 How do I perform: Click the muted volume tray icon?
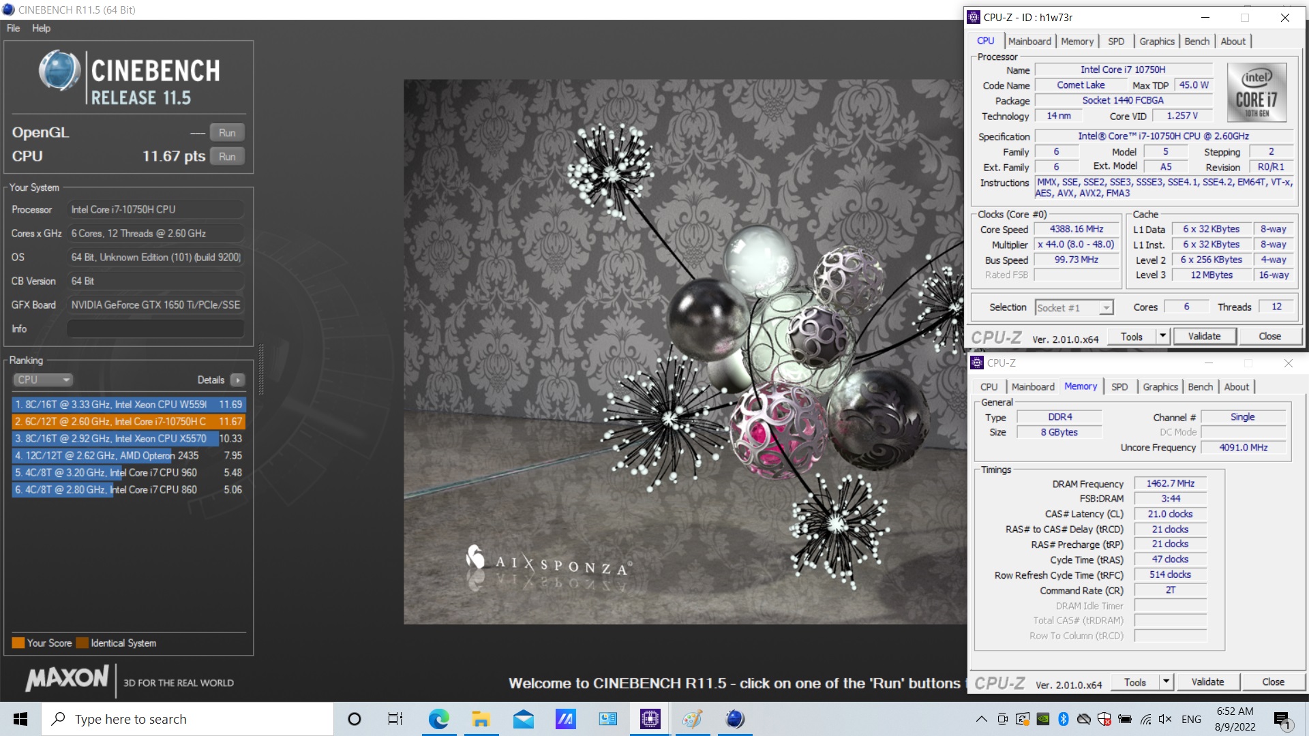coord(1165,719)
